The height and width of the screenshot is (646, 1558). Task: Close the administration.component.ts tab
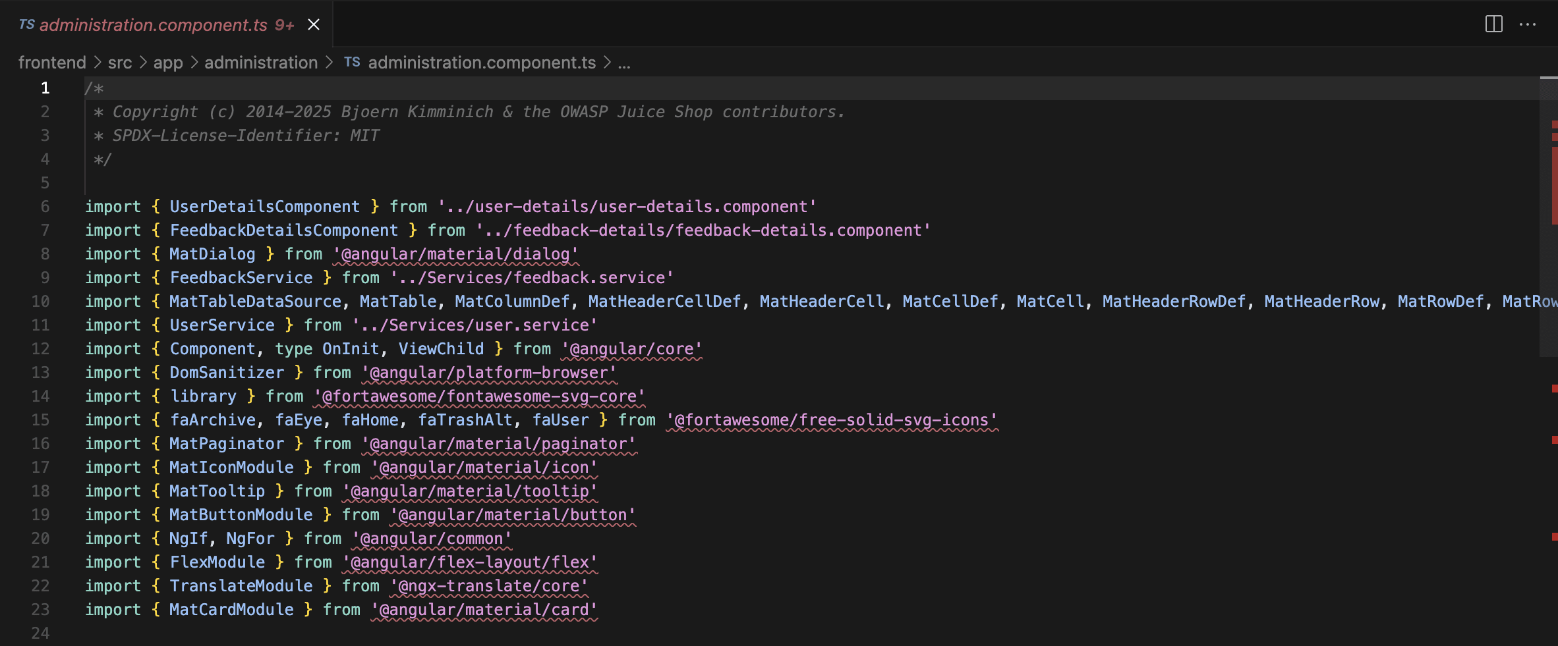pos(314,24)
